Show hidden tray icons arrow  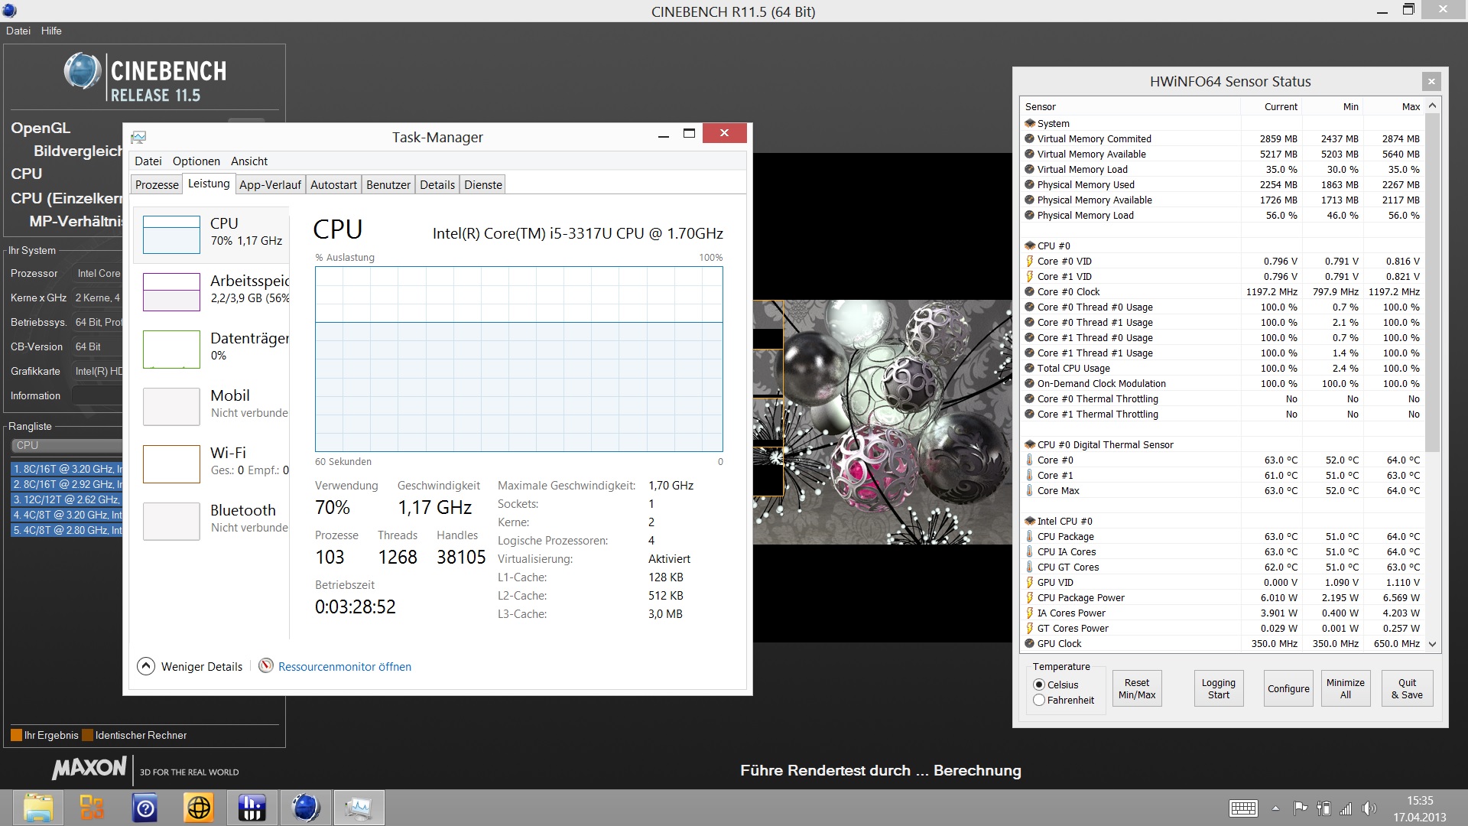click(1275, 808)
